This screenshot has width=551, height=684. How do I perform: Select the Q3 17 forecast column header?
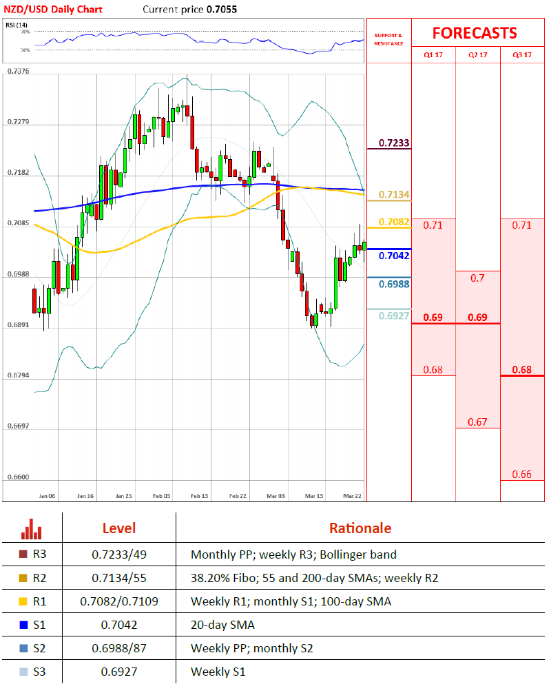point(522,55)
